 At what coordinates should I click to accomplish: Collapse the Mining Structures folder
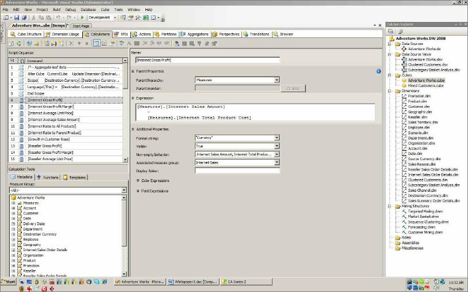[x=389, y=206]
